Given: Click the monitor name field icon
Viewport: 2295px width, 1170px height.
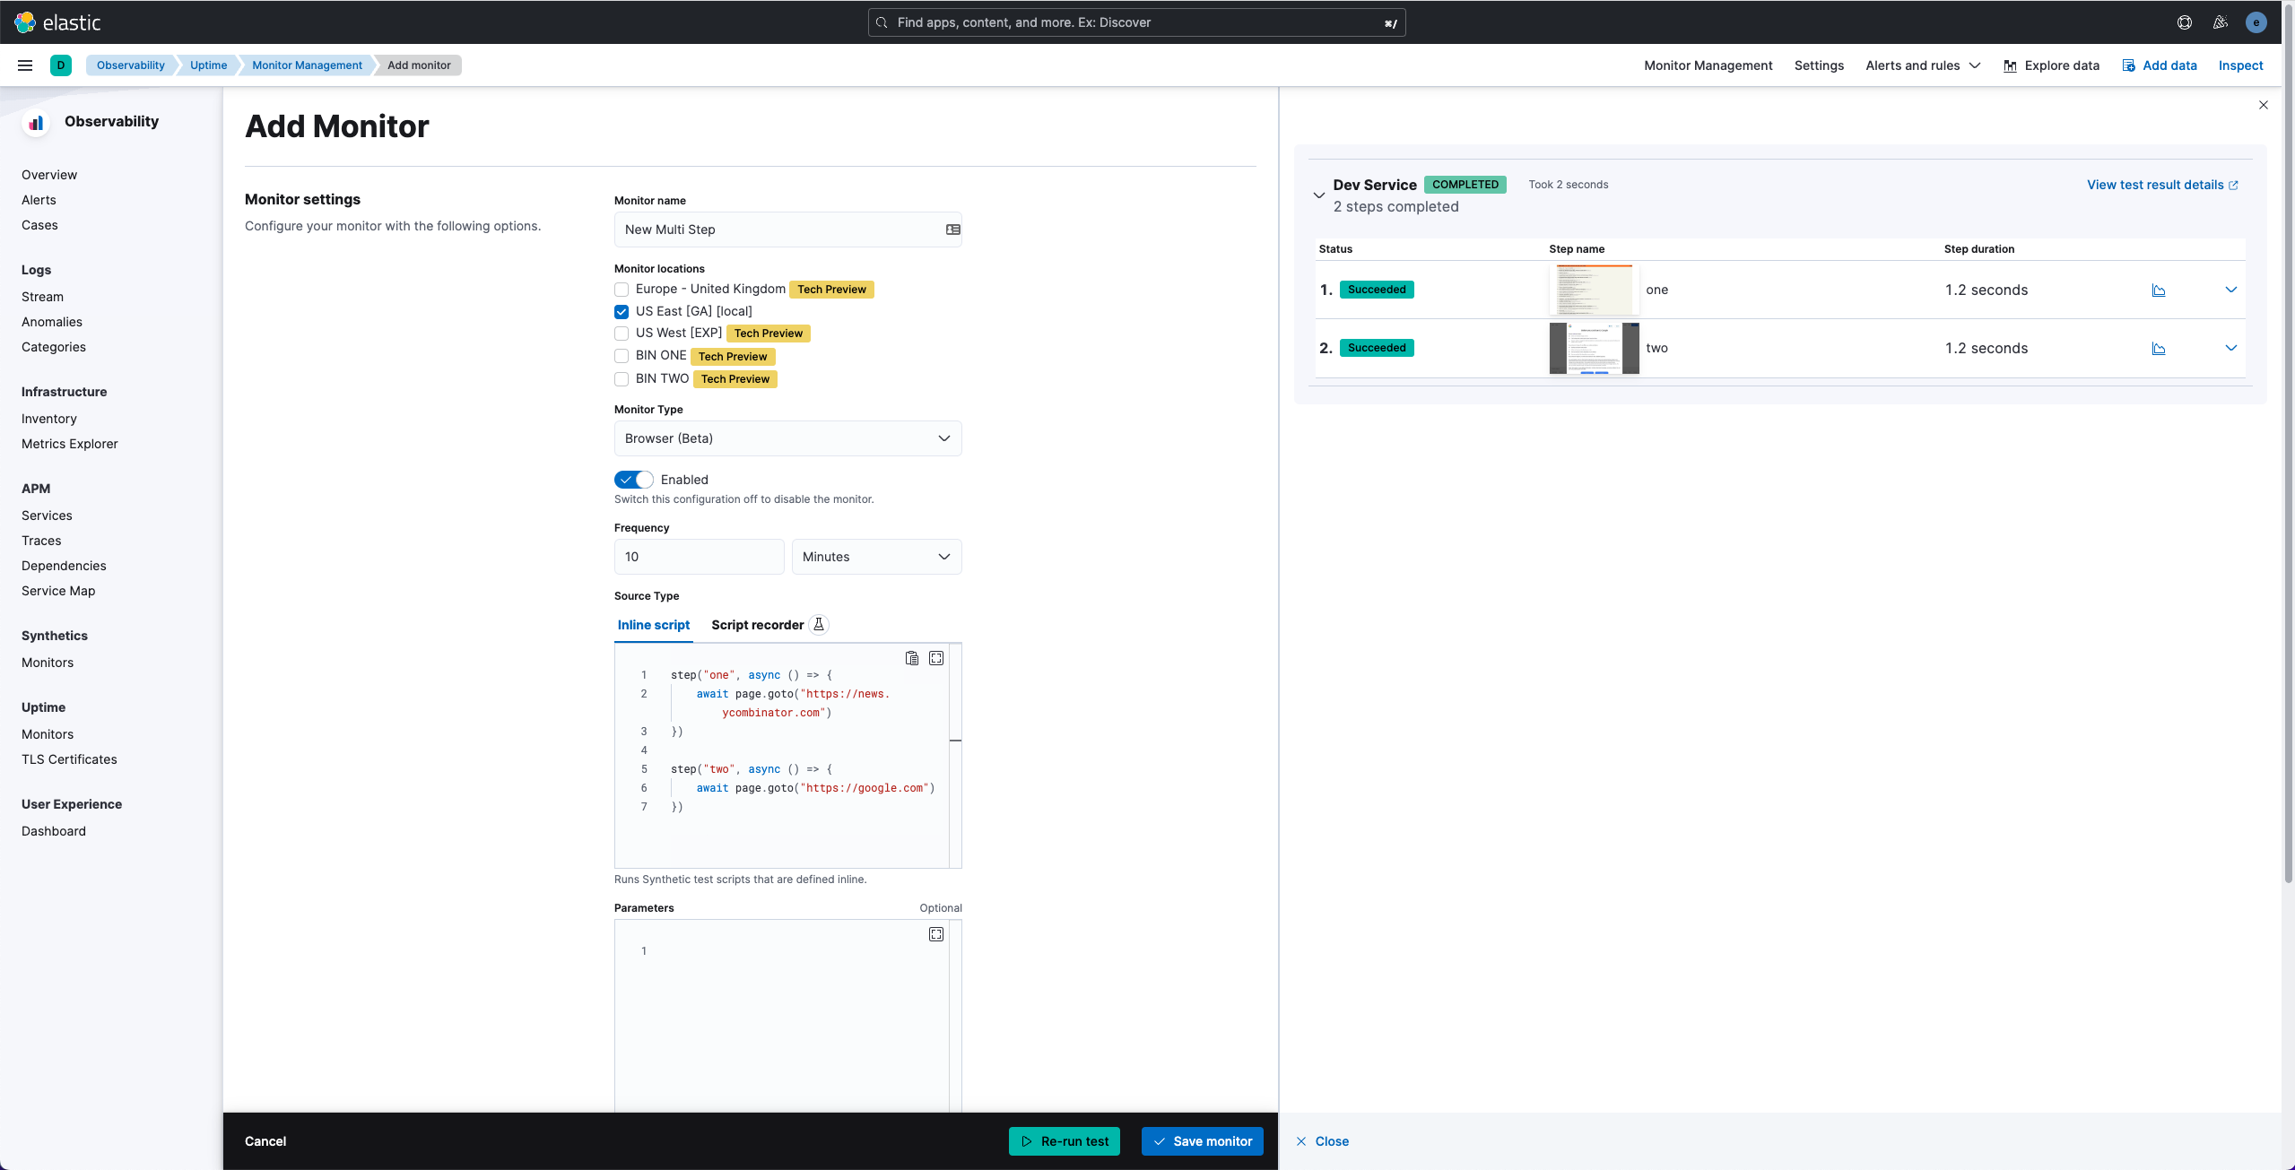Looking at the screenshot, I should (953, 230).
